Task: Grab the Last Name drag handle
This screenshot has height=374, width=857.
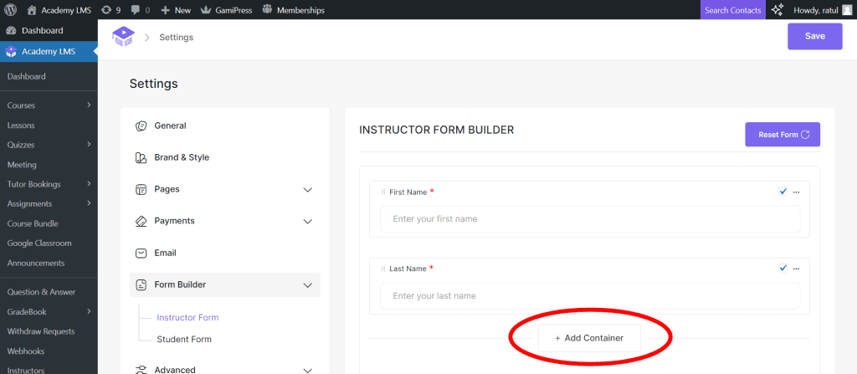Action: [383, 269]
